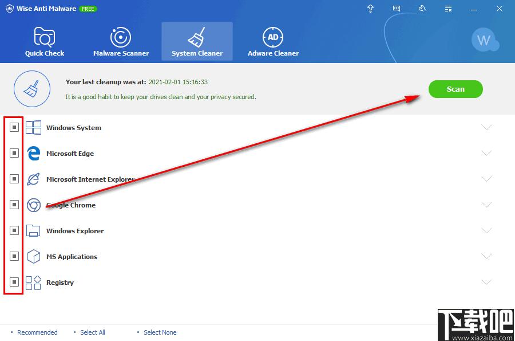Toggle the MS Applications checkbox
This screenshot has height=341, width=515.
tap(14, 256)
